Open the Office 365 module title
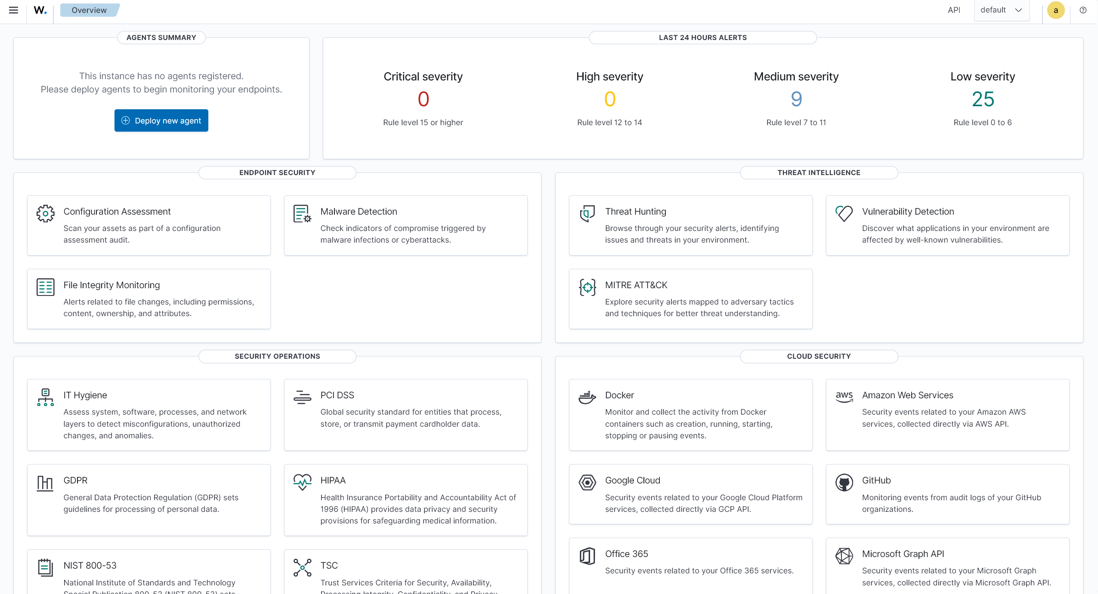Viewport: 1098px width, 594px height. (626, 554)
